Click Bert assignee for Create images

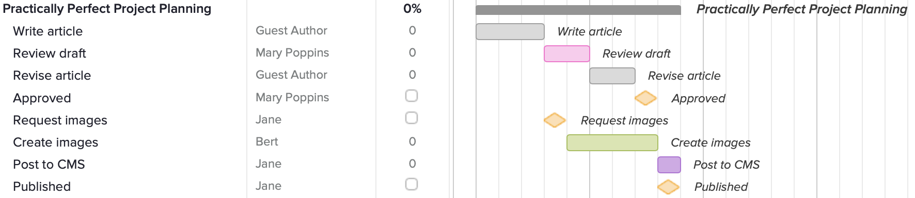click(267, 141)
